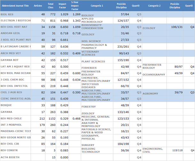Select the 'GAYANA BOT' journal title
The height and width of the screenshot is (161, 195).
coord(10,60)
